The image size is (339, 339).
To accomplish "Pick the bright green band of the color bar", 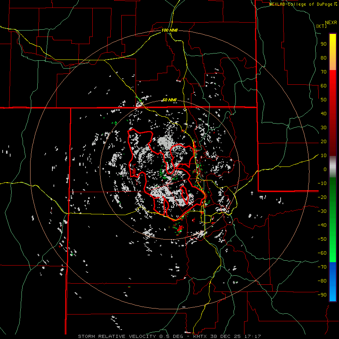I will [x=333, y=249].
